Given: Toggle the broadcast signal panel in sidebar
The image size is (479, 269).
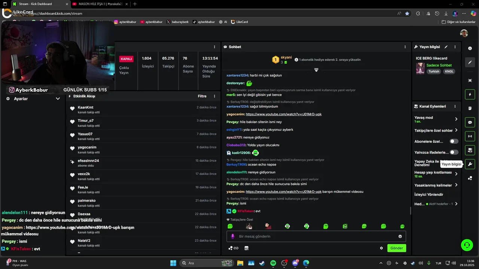Looking at the screenshot, I should tap(470, 136).
